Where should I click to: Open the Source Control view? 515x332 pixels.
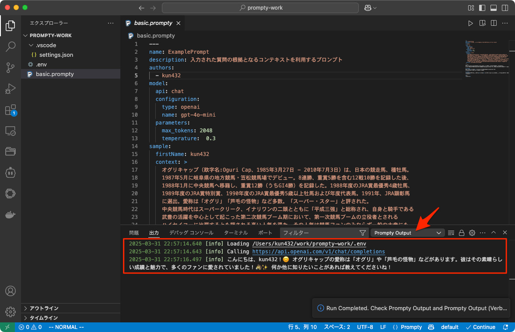click(x=10, y=68)
